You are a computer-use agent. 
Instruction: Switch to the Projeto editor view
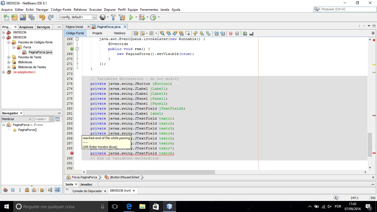coord(97,33)
